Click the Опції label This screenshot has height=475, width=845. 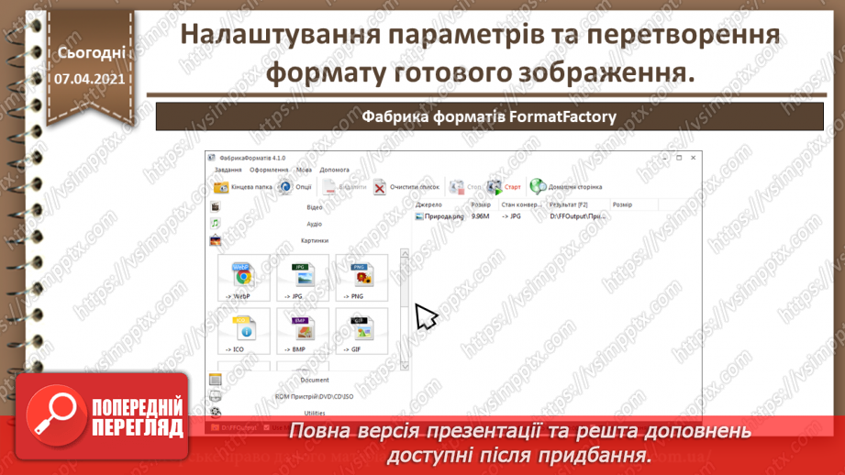click(x=304, y=187)
